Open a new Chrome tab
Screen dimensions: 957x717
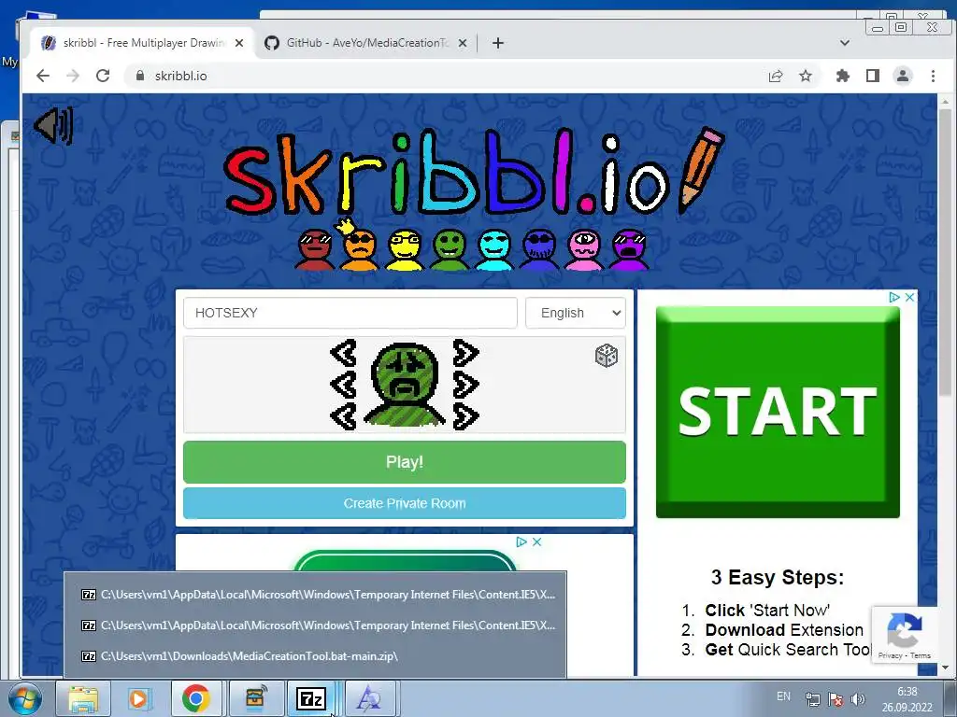498,43
